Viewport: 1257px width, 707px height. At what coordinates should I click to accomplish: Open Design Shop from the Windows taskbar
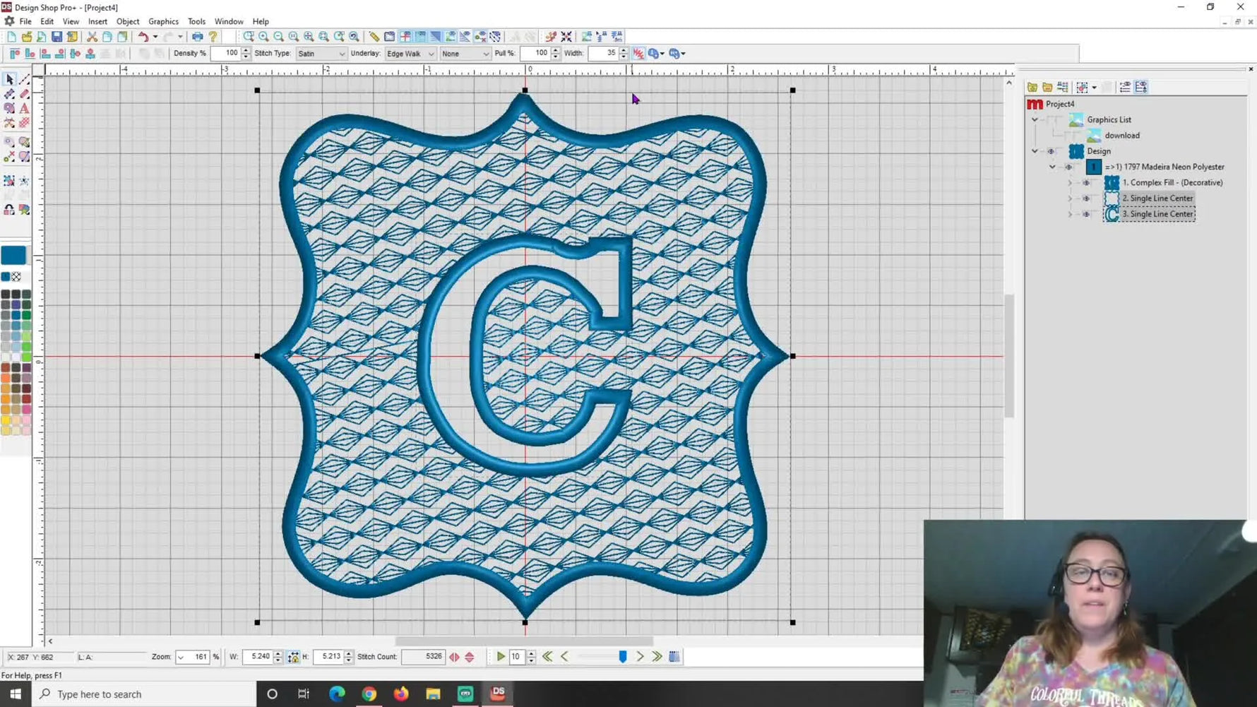[x=498, y=694]
